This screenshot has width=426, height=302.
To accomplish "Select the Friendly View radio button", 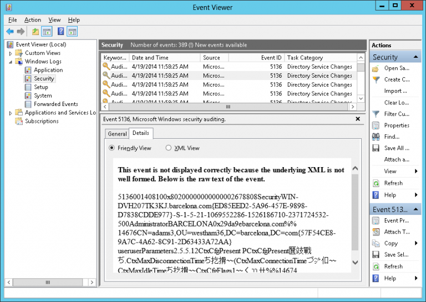I will pyautogui.click(x=111, y=148).
